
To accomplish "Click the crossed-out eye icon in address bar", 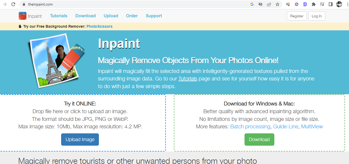I will tap(260, 4).
